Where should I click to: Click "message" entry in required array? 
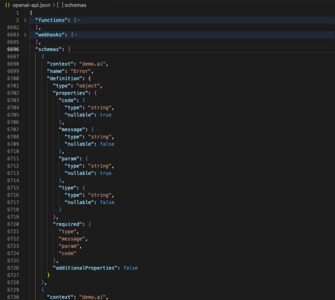(72, 239)
